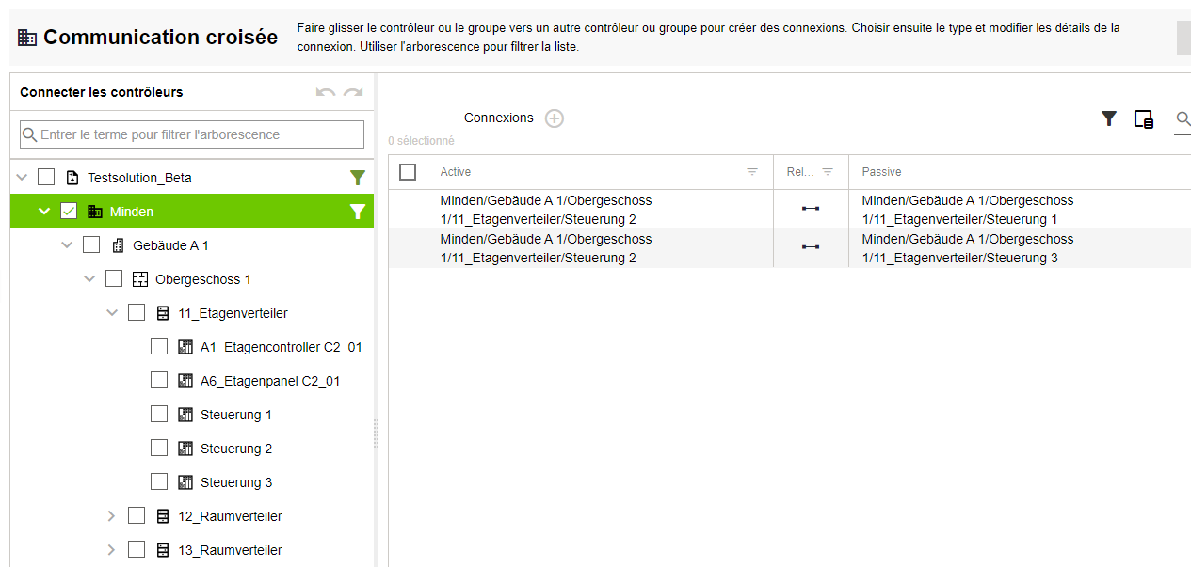
Task: Expand the 13_Raumverteiler node
Action: 112,550
